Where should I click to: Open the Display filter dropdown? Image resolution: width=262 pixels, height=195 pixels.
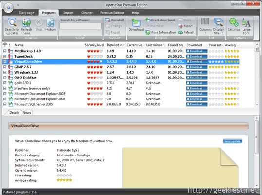(x=218, y=26)
